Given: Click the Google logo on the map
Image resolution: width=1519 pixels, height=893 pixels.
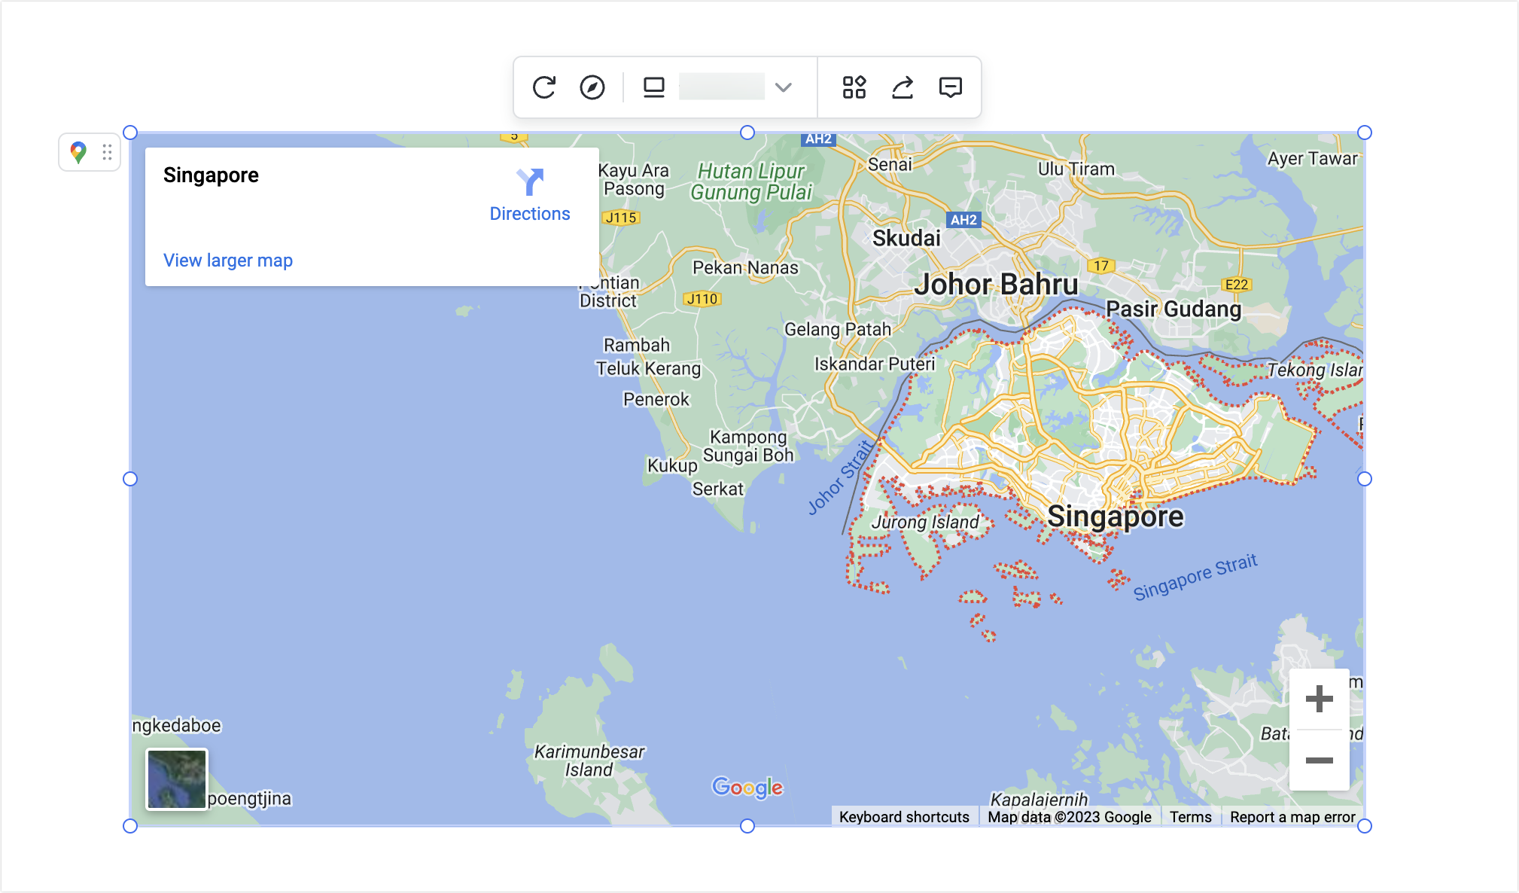Looking at the screenshot, I should coord(747,788).
